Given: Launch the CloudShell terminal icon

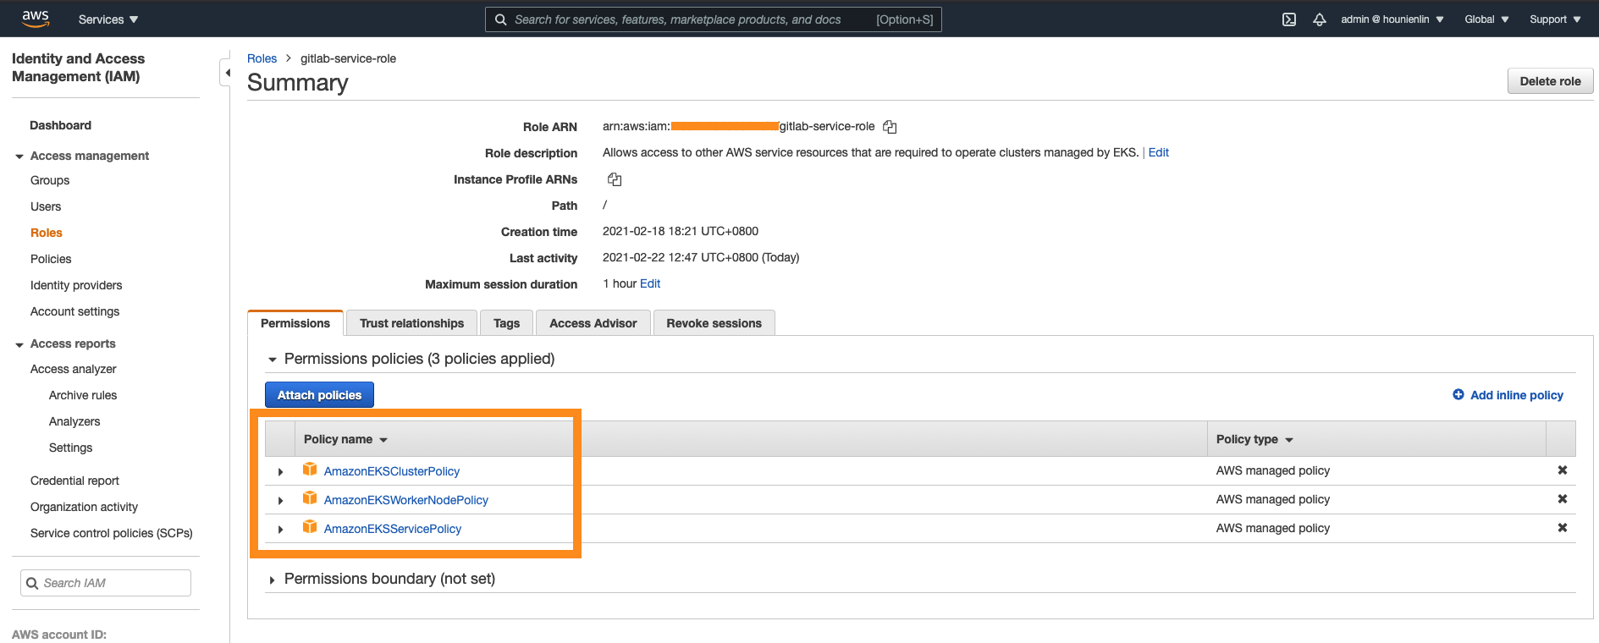Looking at the screenshot, I should 1289,19.
